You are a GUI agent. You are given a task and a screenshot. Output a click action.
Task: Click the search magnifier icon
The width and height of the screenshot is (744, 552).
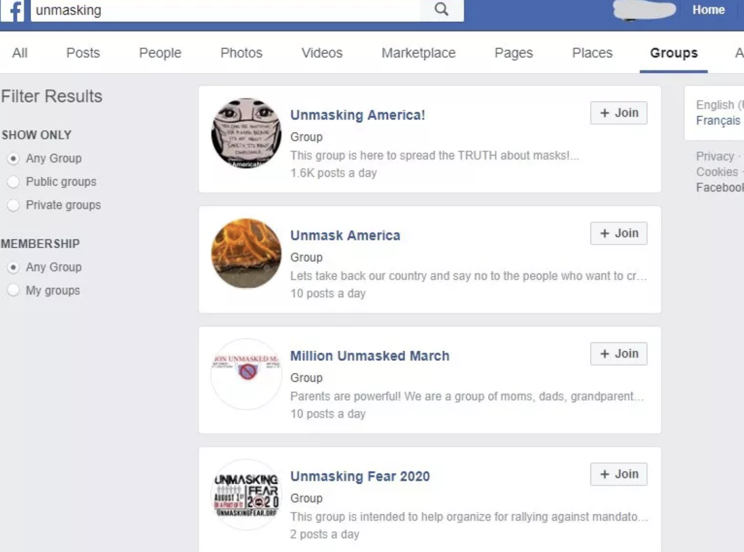(442, 10)
